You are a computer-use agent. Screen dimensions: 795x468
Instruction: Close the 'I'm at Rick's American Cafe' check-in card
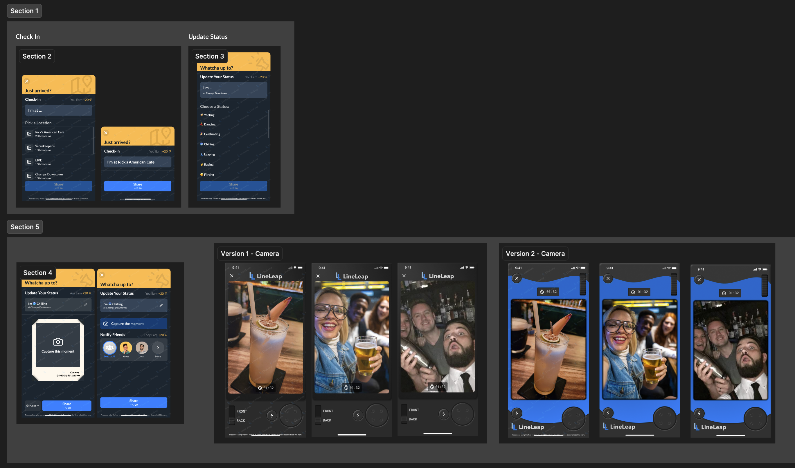pyautogui.click(x=106, y=133)
